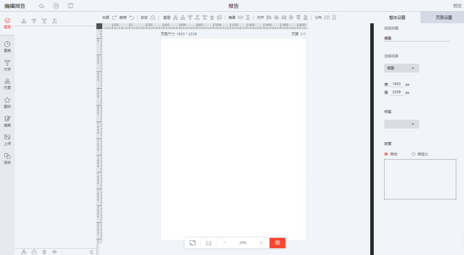Screen dimensions: 464x255
Task: Open the 插画 illustration panel
Action: coord(7,121)
